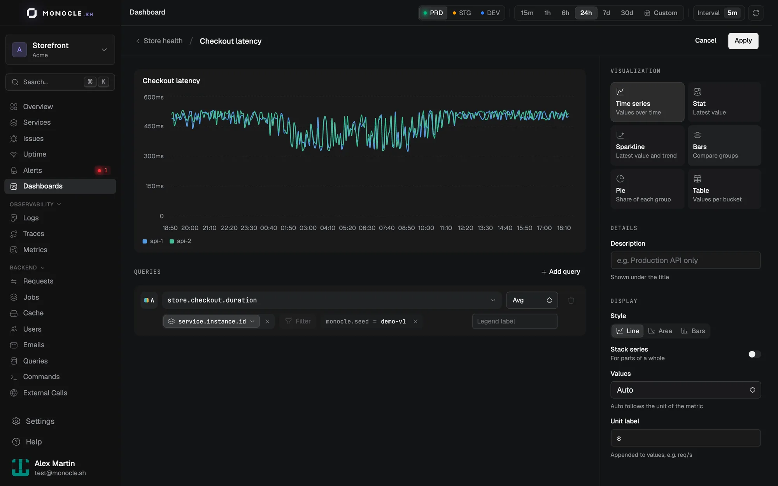Open Settings gear in the sidebar
Viewport: 778px width, 486px height.
click(x=60, y=421)
